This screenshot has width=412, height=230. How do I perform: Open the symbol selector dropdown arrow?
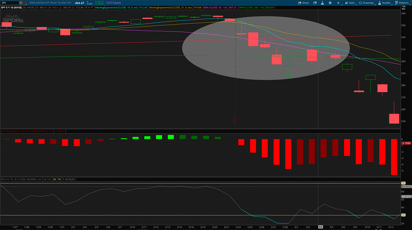[21, 3]
